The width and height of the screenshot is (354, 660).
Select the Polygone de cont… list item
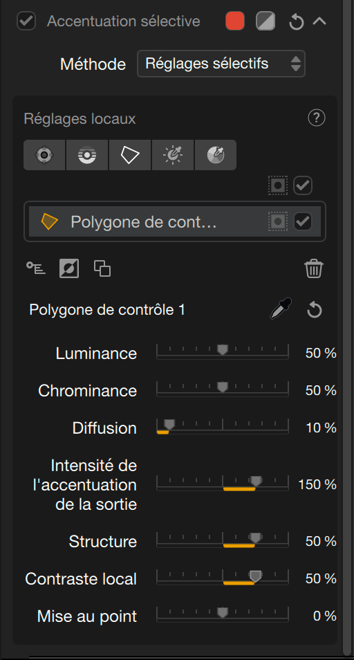[174, 221]
